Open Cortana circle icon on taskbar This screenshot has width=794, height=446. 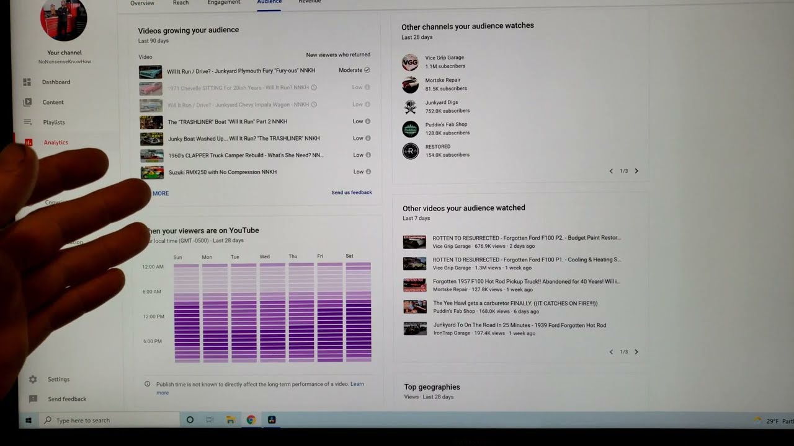190,420
